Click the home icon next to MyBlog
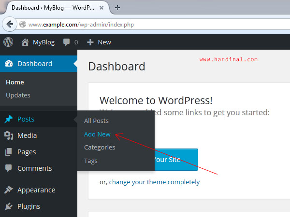This screenshot has width=290, height=217. point(25,42)
